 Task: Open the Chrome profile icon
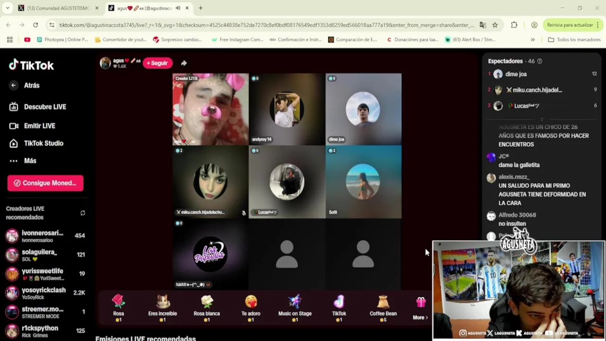click(x=534, y=25)
